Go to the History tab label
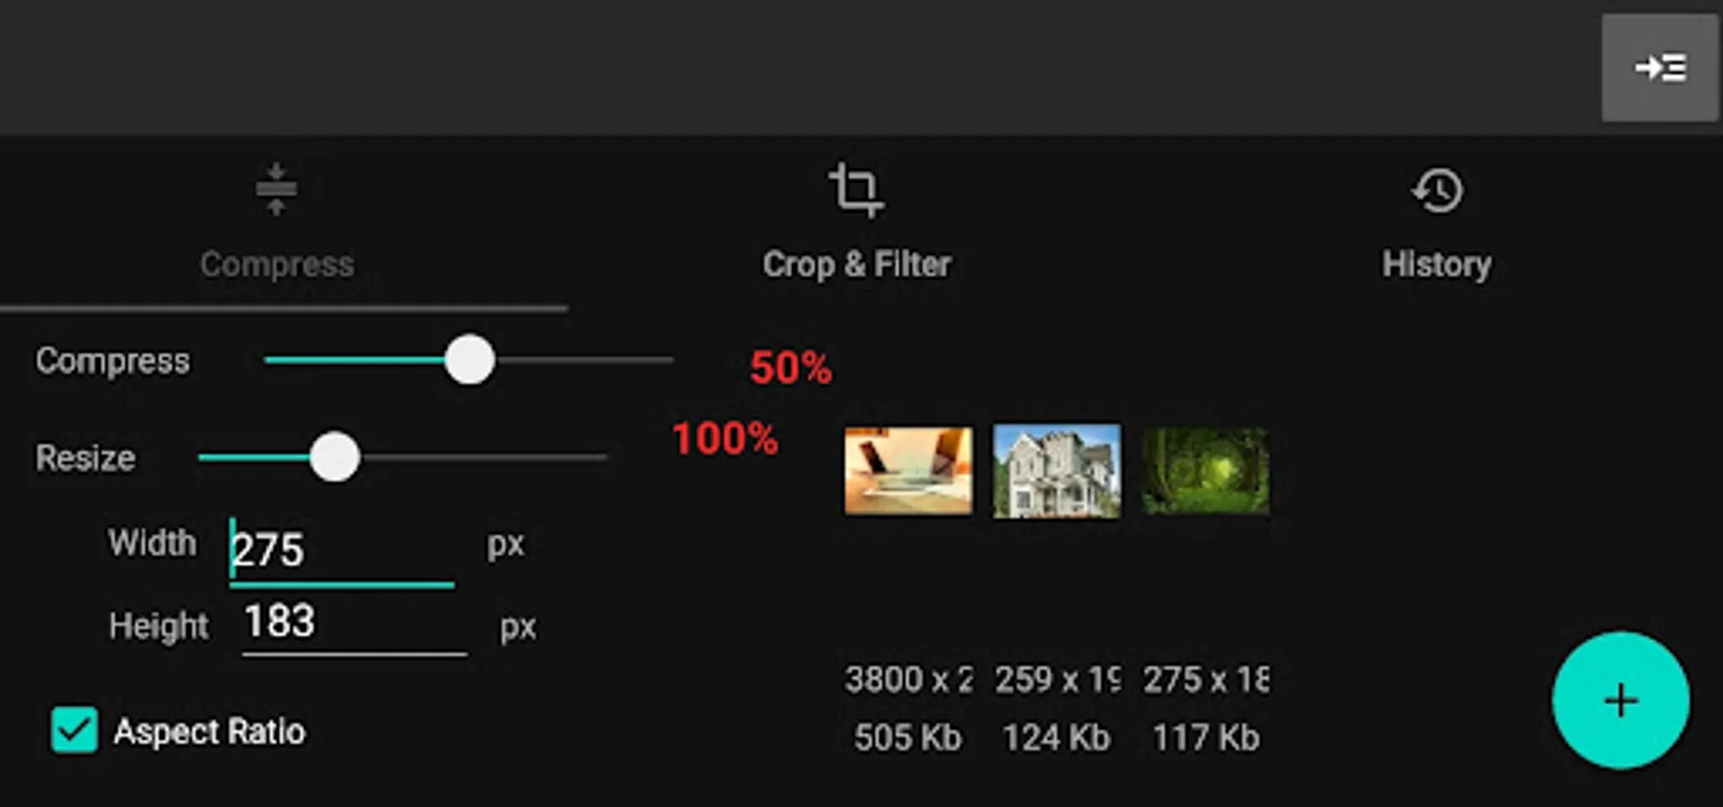 [1437, 265]
